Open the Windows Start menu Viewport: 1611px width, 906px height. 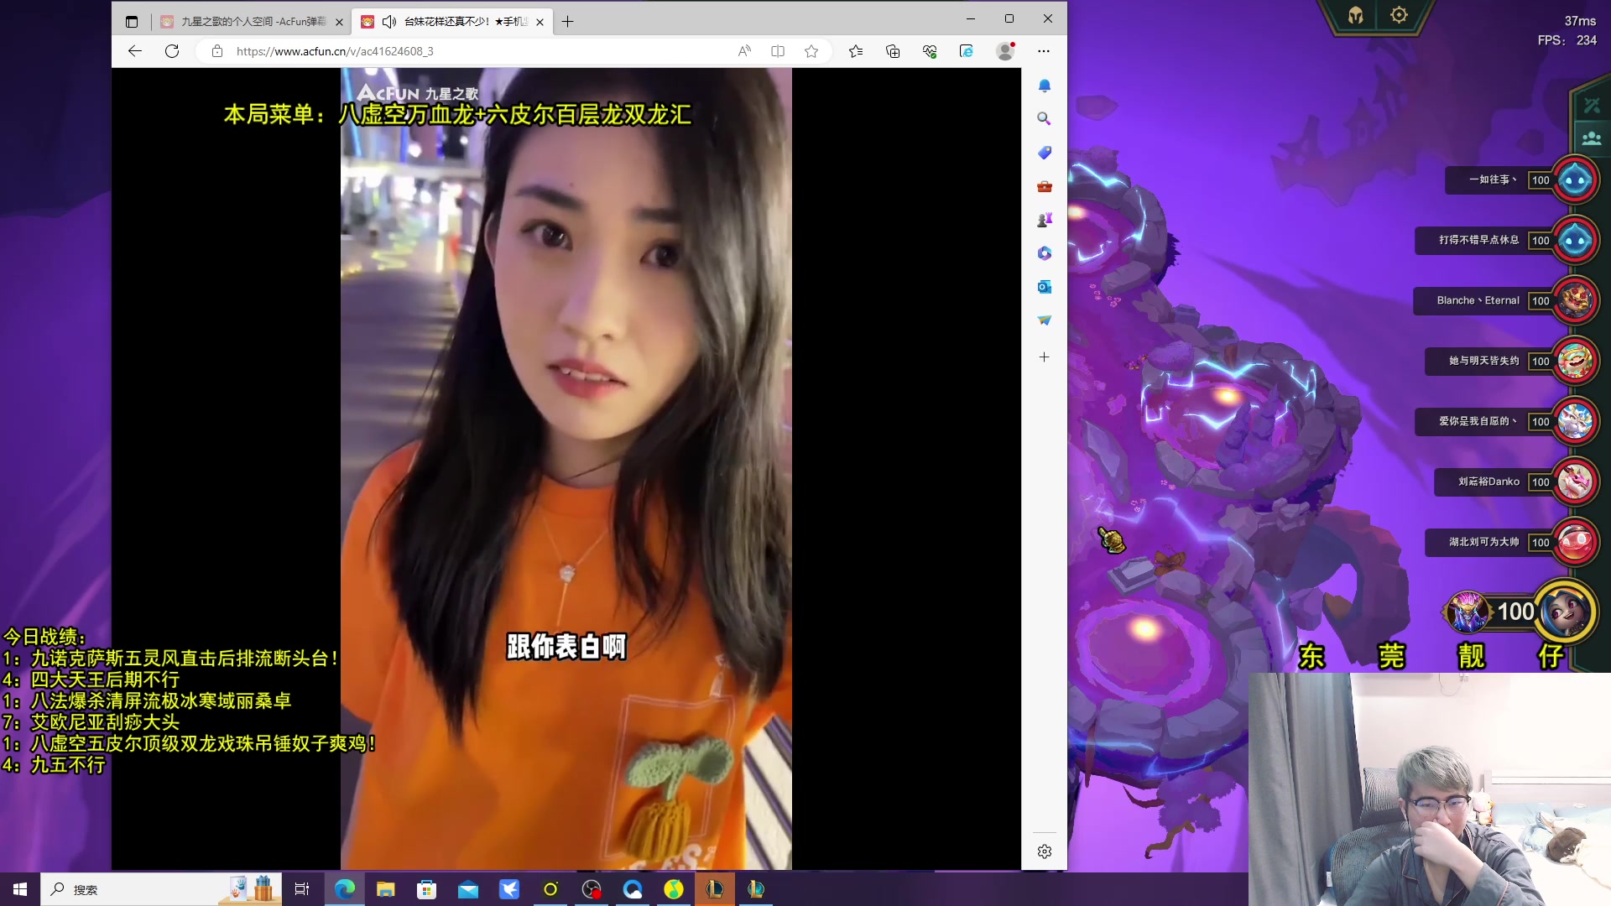coord(20,889)
